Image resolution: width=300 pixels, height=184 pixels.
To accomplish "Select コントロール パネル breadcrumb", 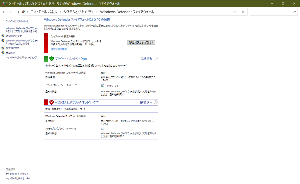I will coord(44,12).
